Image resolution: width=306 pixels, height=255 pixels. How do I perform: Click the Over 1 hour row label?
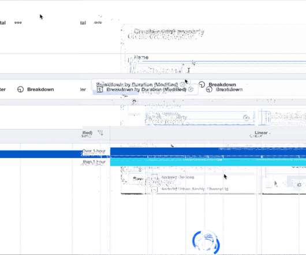tap(94, 151)
